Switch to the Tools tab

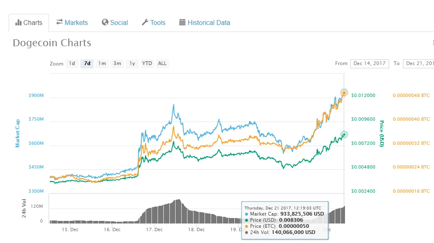154,23
